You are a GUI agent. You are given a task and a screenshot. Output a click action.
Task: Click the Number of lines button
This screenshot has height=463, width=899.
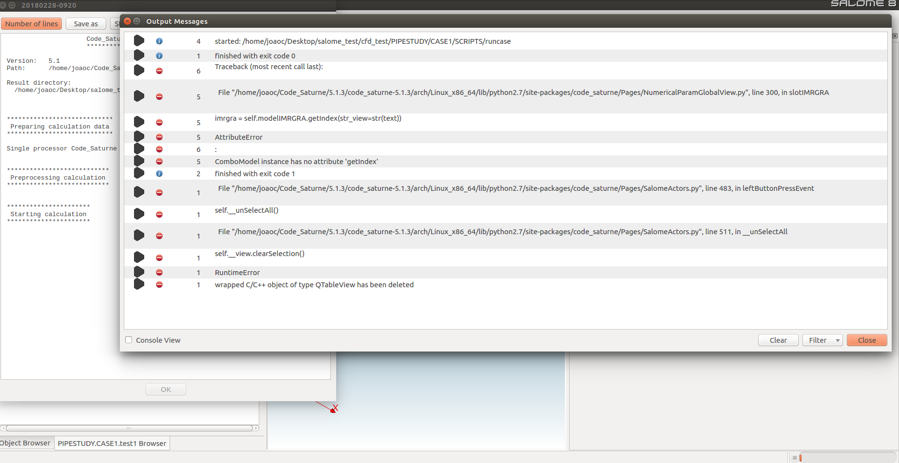(x=32, y=24)
